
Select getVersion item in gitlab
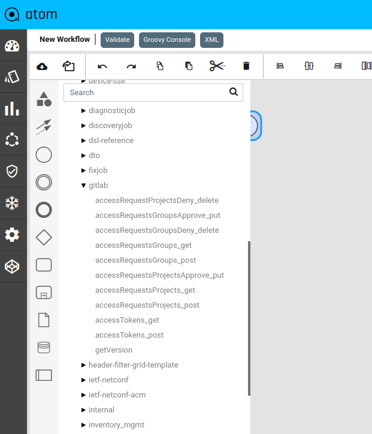point(114,350)
